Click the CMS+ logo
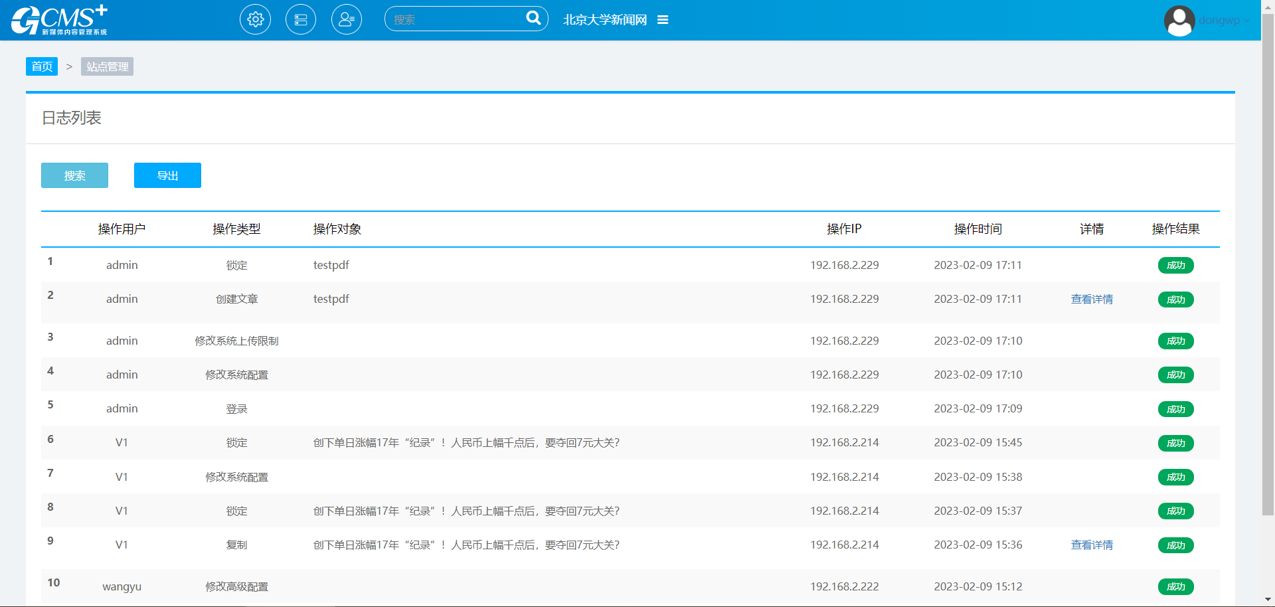 pos(59,20)
